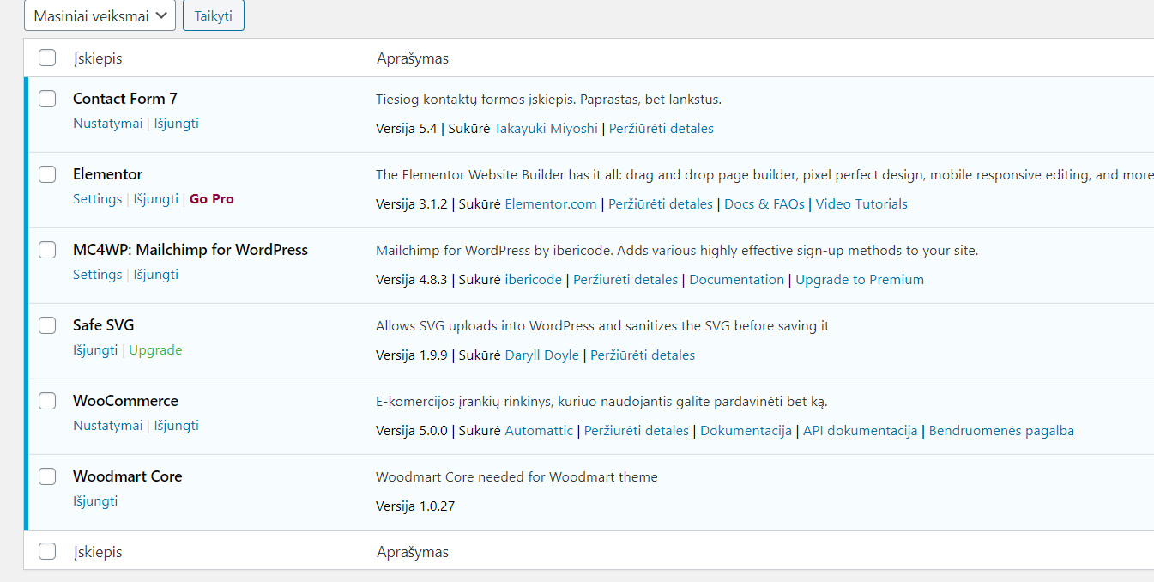Open Elementor.com author link

pyautogui.click(x=551, y=204)
